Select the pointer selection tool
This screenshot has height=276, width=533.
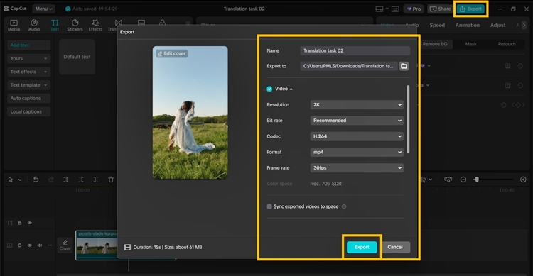point(10,180)
